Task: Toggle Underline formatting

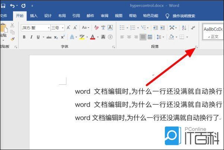Action: pos(38,37)
